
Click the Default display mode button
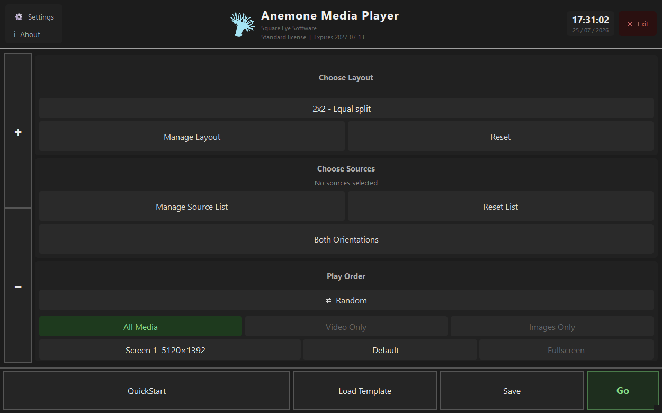(x=390, y=350)
